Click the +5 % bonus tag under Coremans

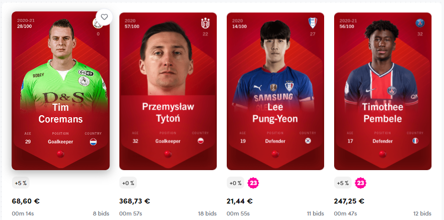(20, 183)
